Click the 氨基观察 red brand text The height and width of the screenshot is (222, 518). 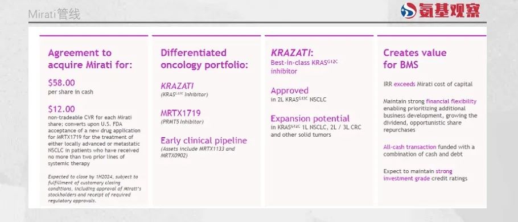pyautogui.click(x=450, y=11)
